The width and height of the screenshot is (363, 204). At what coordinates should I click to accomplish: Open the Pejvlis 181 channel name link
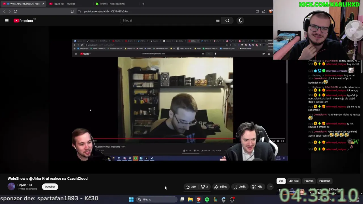[25, 185]
